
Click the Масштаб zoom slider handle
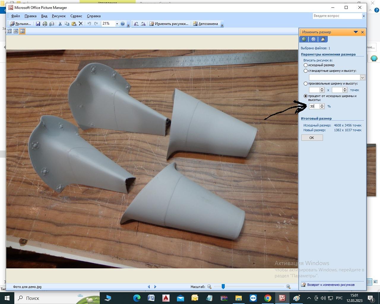tap(223, 286)
